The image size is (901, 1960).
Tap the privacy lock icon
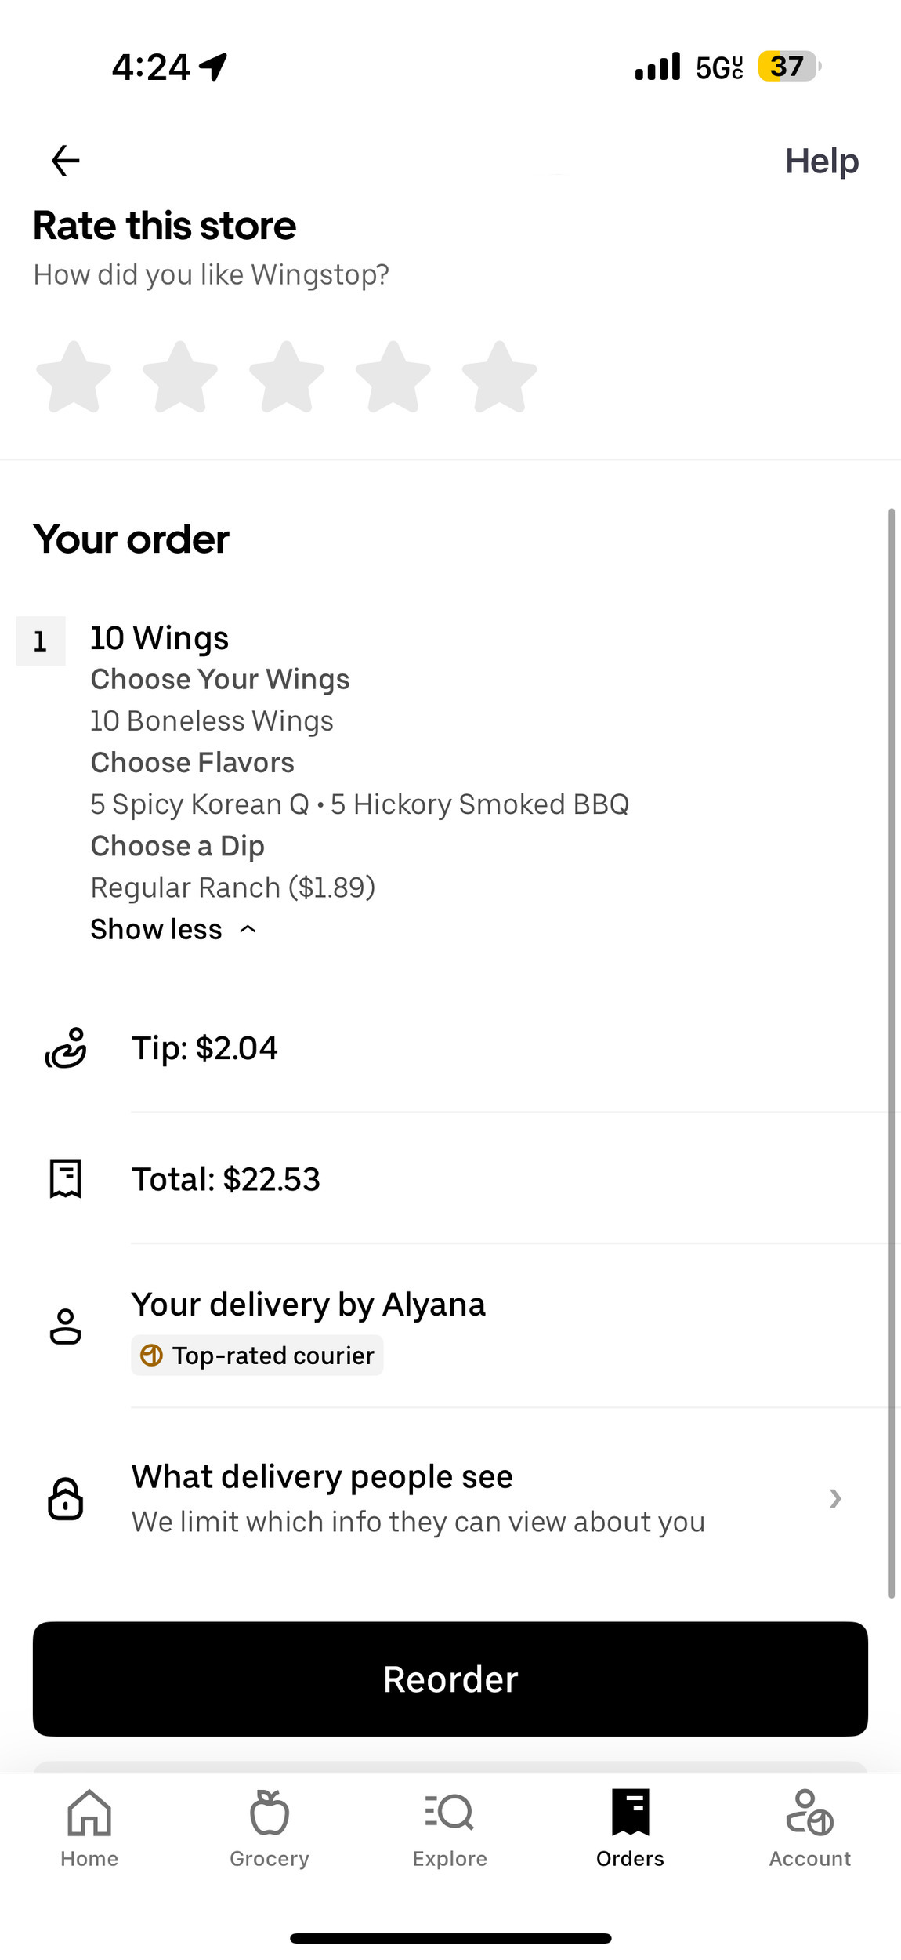66,1498
